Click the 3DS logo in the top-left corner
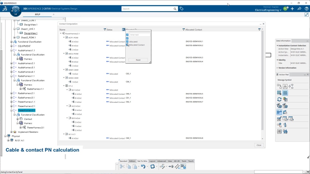Screen dimensions: 310x174 pyautogui.click(x=5, y=8)
